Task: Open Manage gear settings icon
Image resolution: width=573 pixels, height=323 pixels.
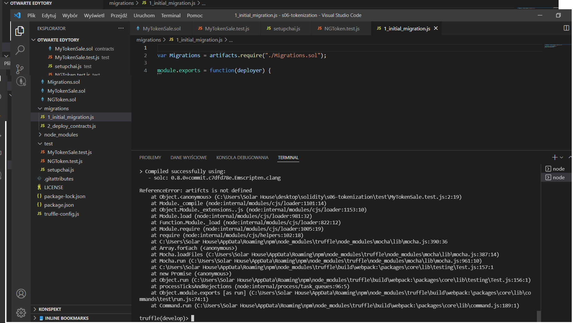Action: tap(21, 312)
